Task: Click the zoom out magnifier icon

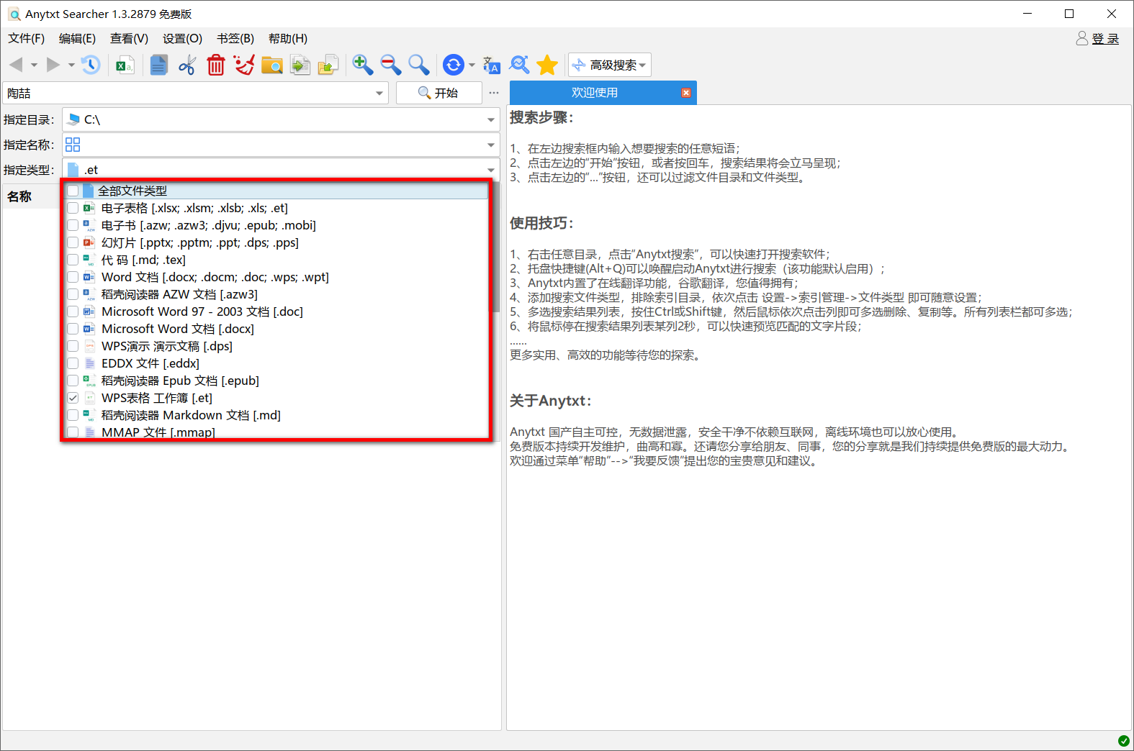Action: point(391,65)
